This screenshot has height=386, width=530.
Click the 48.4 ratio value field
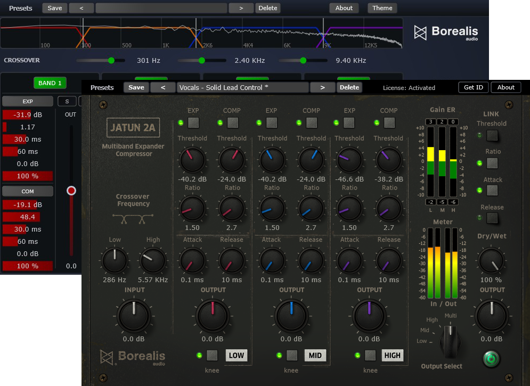(28, 217)
